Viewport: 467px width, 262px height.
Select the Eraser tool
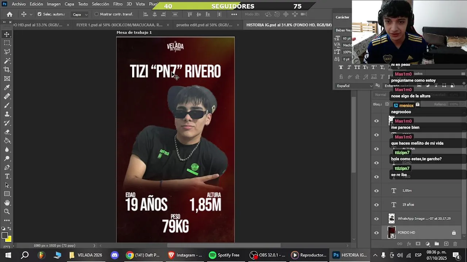click(x=7, y=132)
